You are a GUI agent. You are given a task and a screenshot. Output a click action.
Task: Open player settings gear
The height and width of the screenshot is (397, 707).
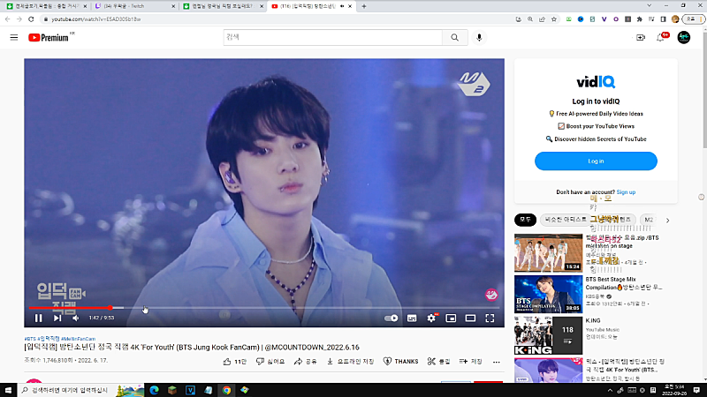pyautogui.click(x=431, y=318)
